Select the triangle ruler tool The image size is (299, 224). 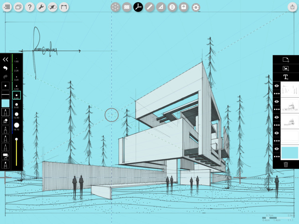point(161,7)
